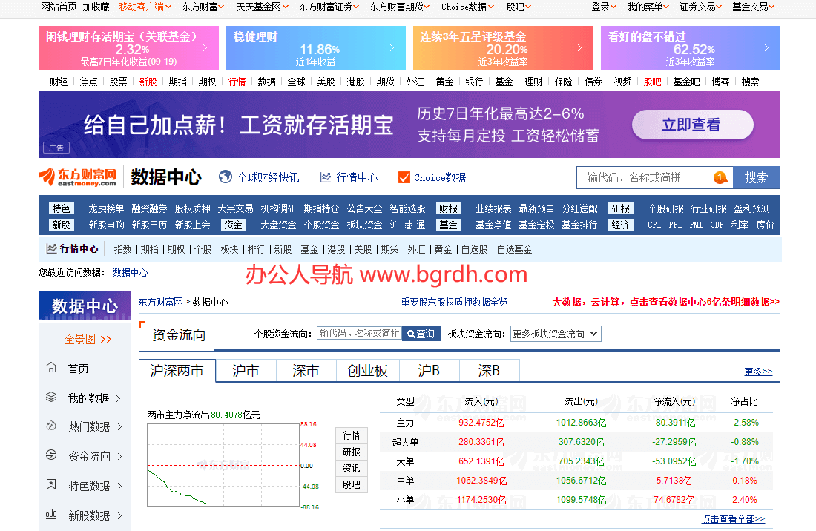Click 研报 button beside chart
Image resolution: width=816 pixels, height=531 pixels.
pos(352,452)
